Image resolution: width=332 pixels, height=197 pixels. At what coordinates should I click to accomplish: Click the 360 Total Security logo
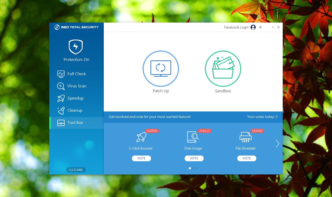[77, 27]
